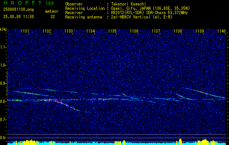Click the gray vertical range bar near 0.9
Image resolution: width=229 pixels, height=145 pixels.
coord(7,84)
